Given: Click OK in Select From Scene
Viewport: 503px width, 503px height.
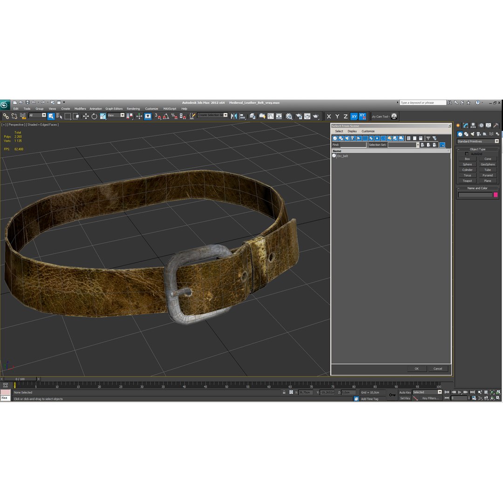Looking at the screenshot, I should [416, 369].
